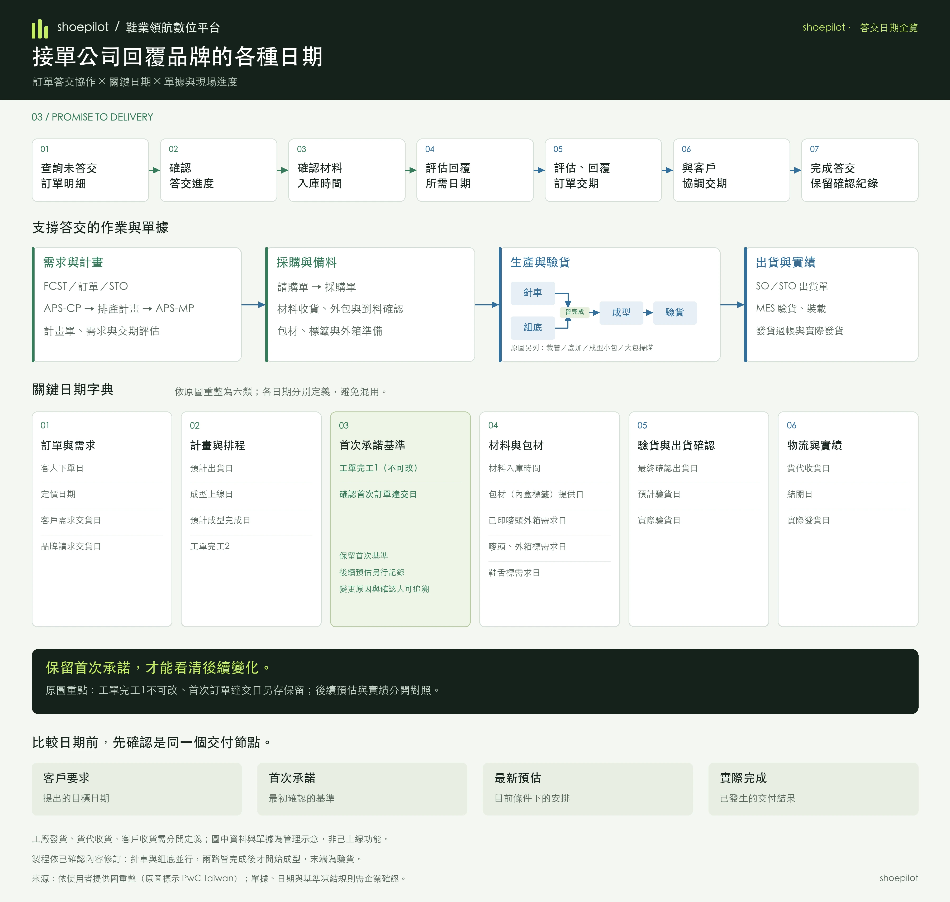Select the 成型 process node
Viewport: 950px width, 902px height.
(621, 313)
